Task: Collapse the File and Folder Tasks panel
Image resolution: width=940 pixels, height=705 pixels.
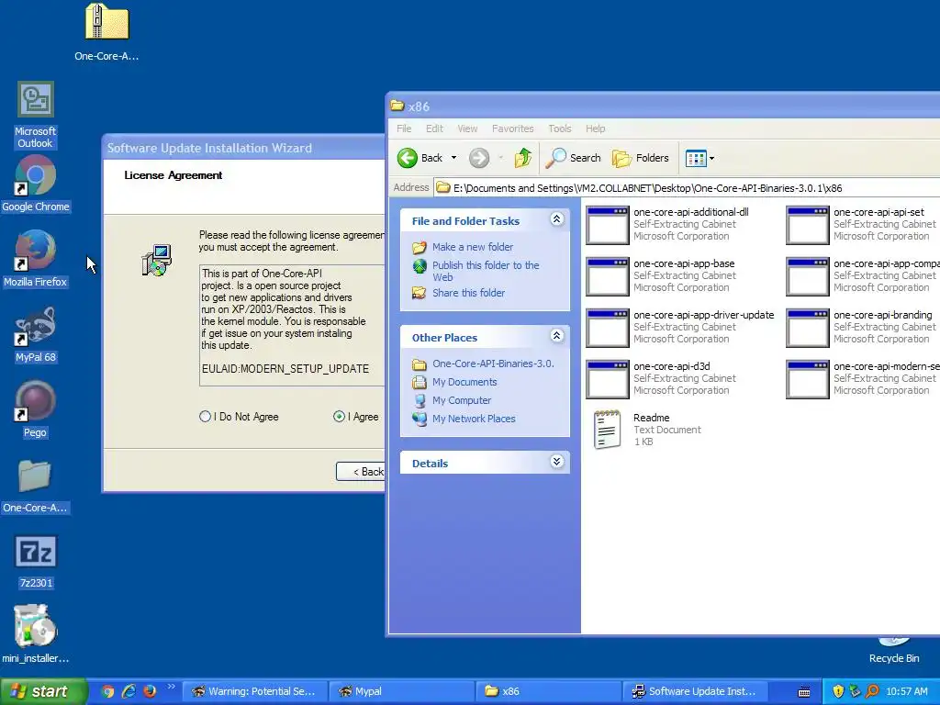Action: click(556, 219)
